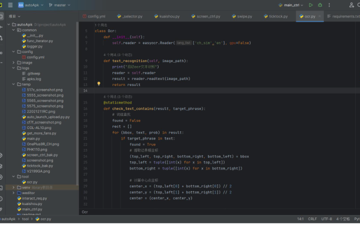Open the Code With Me user icon
The image size is (360, 225).
[351, 5]
